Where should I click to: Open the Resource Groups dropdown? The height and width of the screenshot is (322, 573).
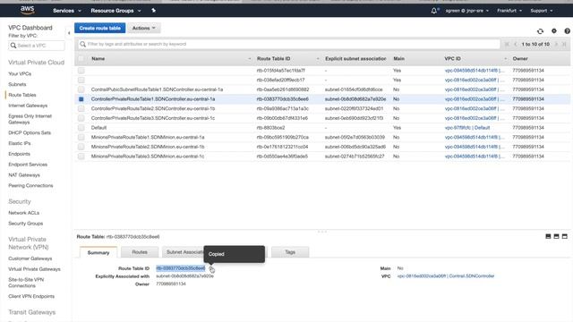tap(115, 11)
